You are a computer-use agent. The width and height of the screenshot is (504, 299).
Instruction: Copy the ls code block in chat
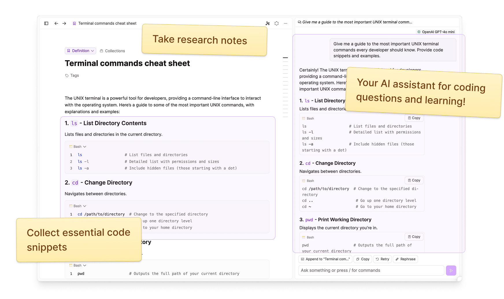[414, 118]
